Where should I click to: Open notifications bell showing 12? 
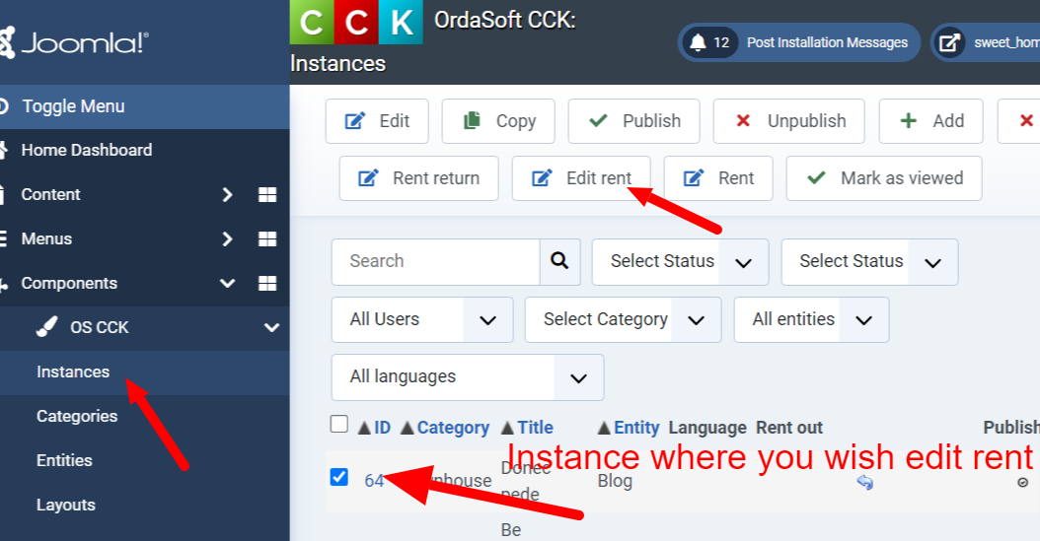click(x=709, y=42)
